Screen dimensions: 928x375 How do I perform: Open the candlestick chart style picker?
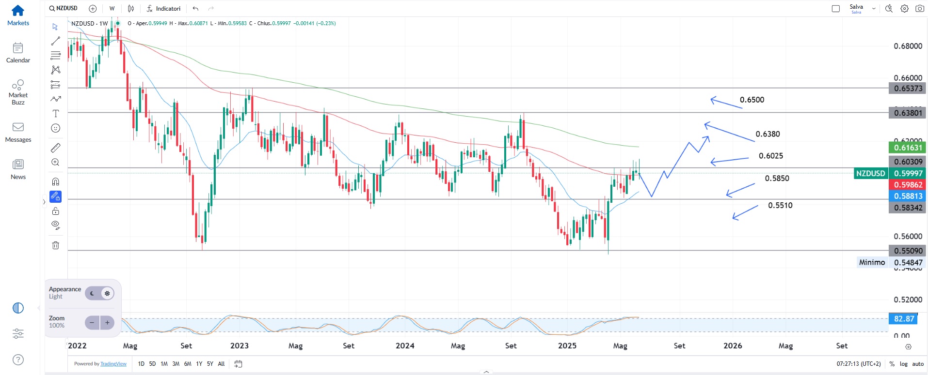(x=131, y=9)
